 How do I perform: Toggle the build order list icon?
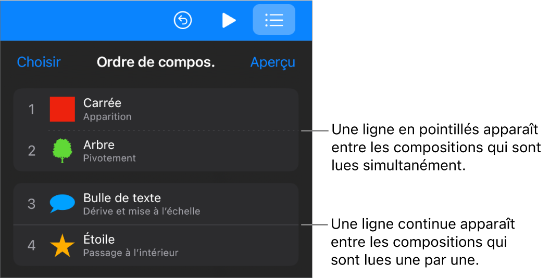pyautogui.click(x=274, y=20)
